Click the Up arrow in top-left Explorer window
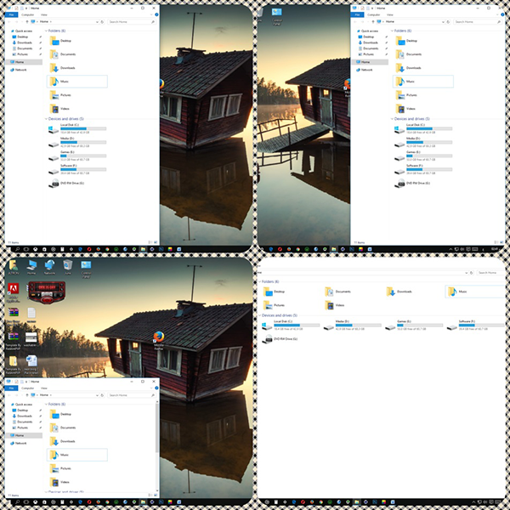510x510 pixels. pos(26,22)
